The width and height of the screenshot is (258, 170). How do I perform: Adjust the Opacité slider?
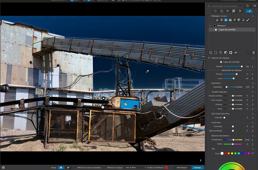pyautogui.click(x=233, y=66)
